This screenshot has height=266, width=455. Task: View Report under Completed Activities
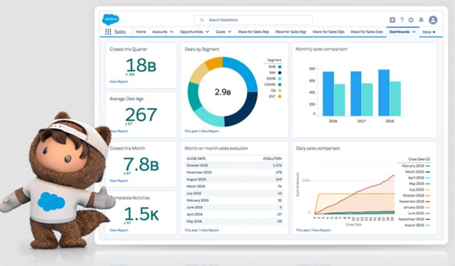[x=119, y=230]
